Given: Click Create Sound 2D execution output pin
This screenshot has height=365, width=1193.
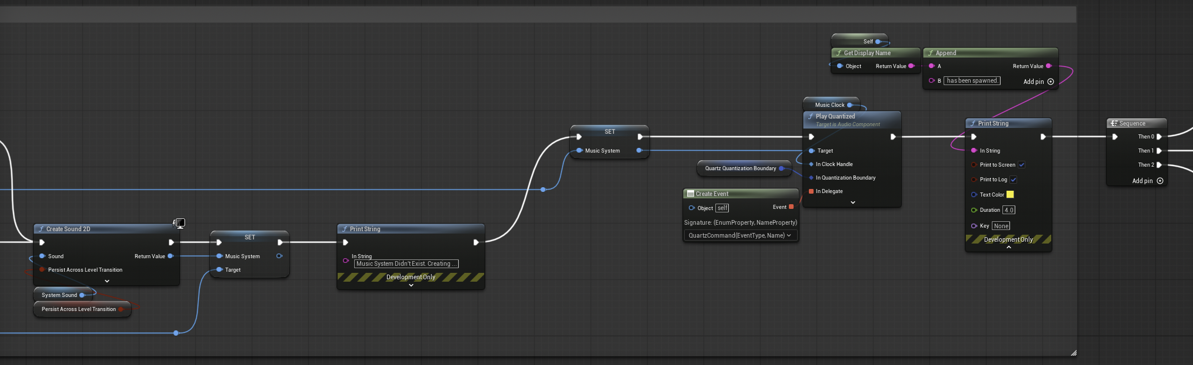Looking at the screenshot, I should coord(171,242).
